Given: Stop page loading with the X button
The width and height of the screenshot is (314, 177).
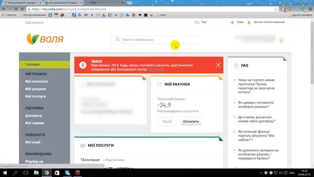Looking at the screenshot, I should click(x=16, y=9).
